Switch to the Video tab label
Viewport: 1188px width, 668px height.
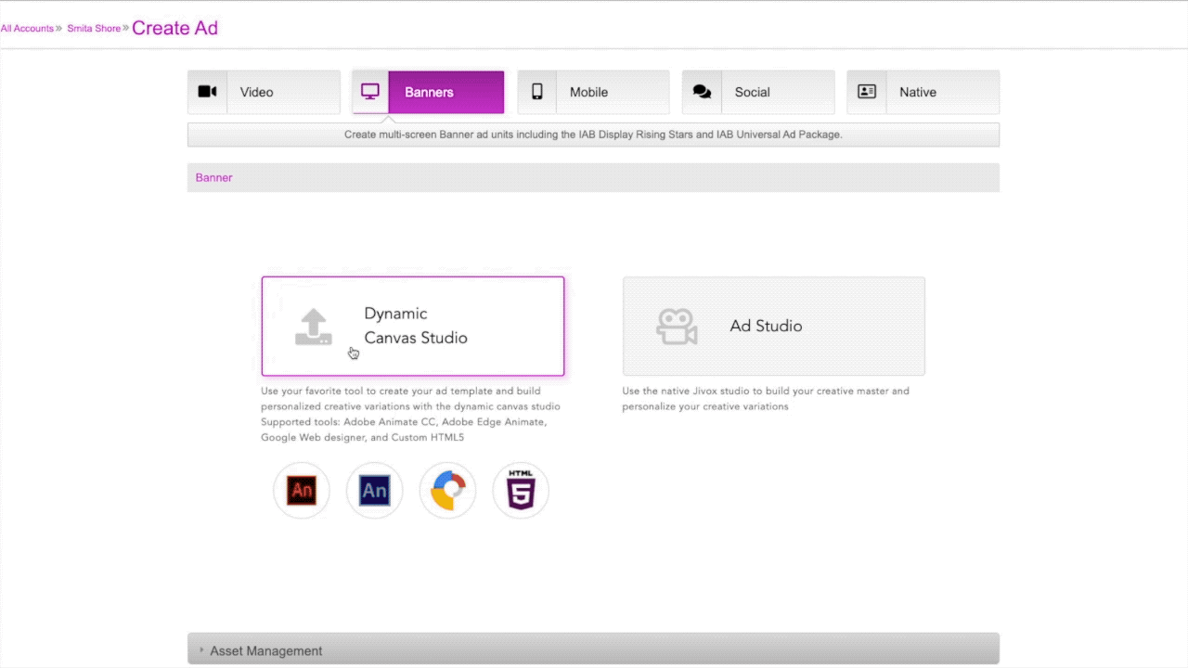pos(256,92)
